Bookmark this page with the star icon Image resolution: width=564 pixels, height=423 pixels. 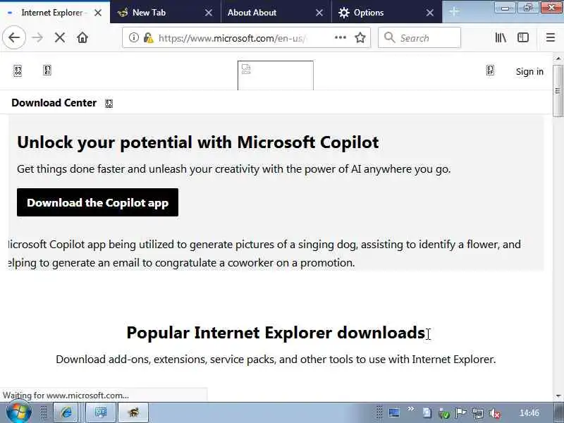tap(360, 37)
